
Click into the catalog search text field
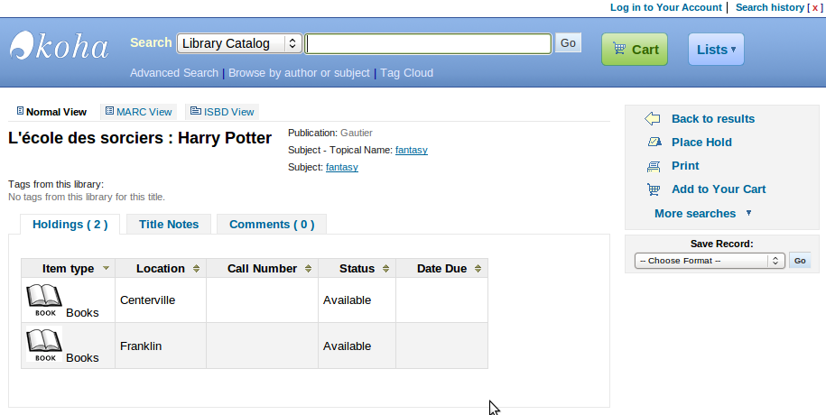[x=428, y=43]
